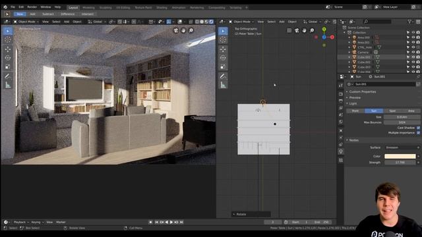Open Render properties tab icon

(341, 93)
